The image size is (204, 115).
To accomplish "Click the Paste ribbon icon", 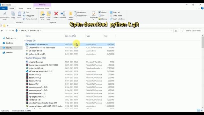I will (19, 13).
